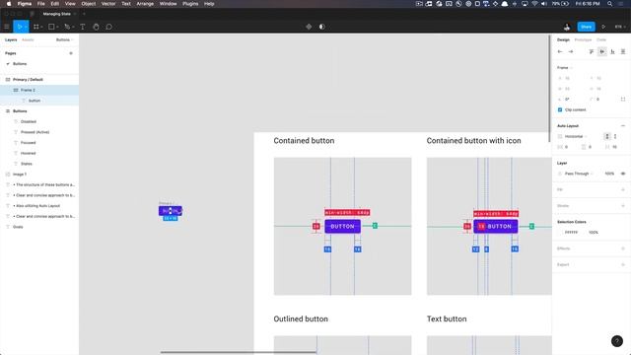
Task: Open the help question mark button
Action: 617,341
